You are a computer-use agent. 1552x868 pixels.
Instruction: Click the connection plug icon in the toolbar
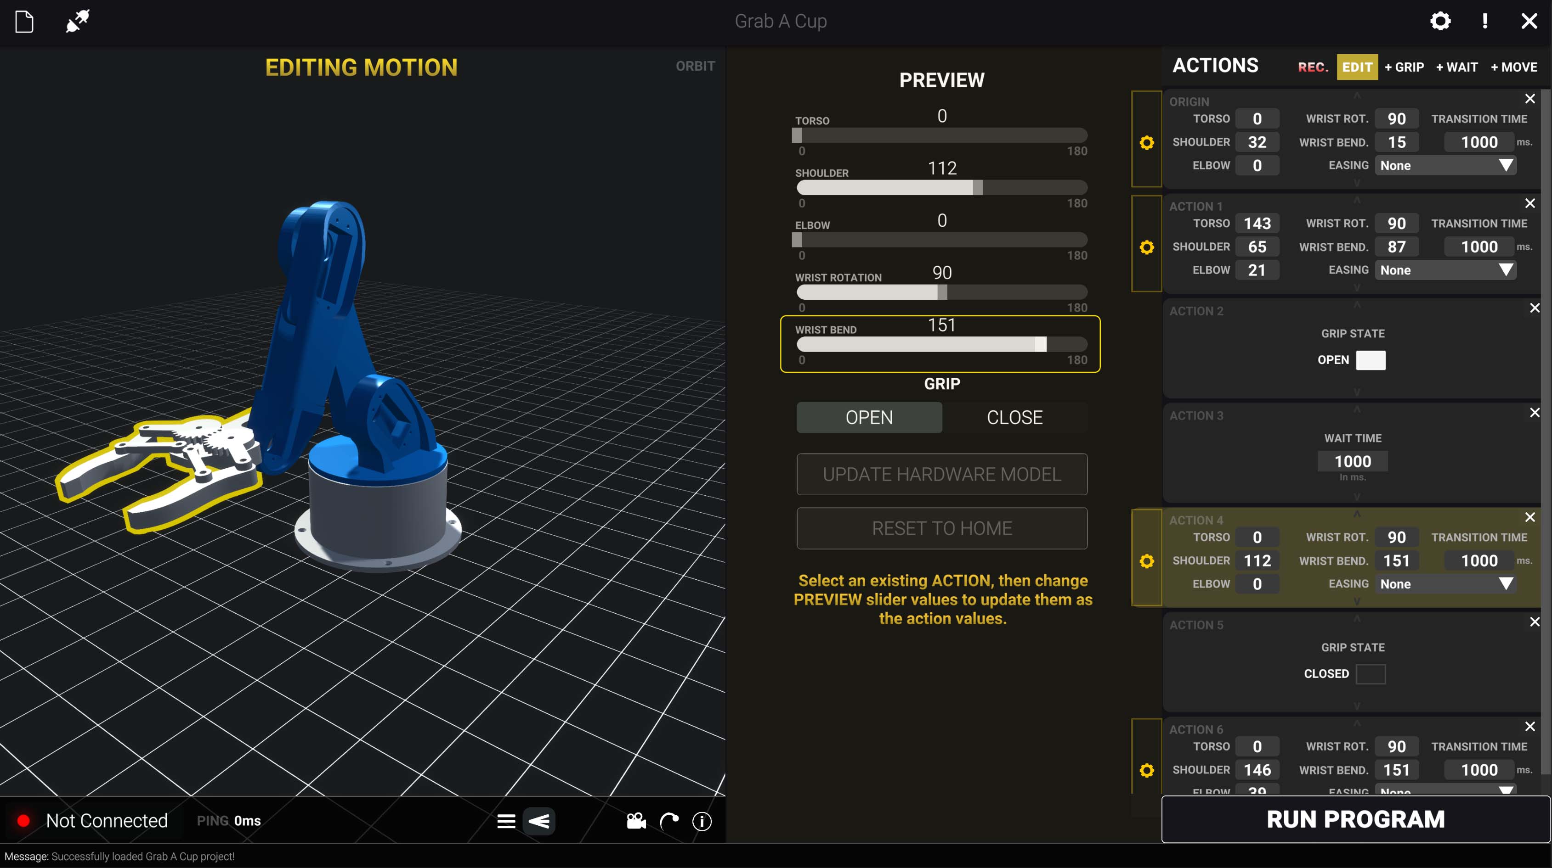[78, 22]
